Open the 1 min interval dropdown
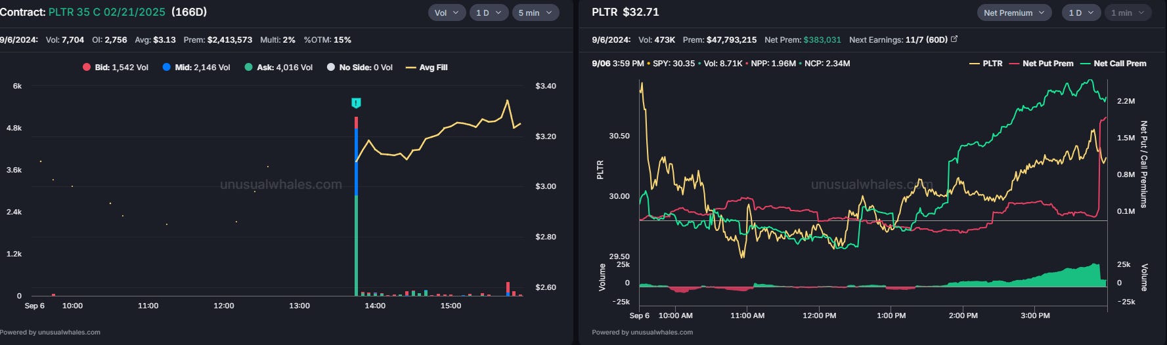1167x345 pixels. [1128, 12]
